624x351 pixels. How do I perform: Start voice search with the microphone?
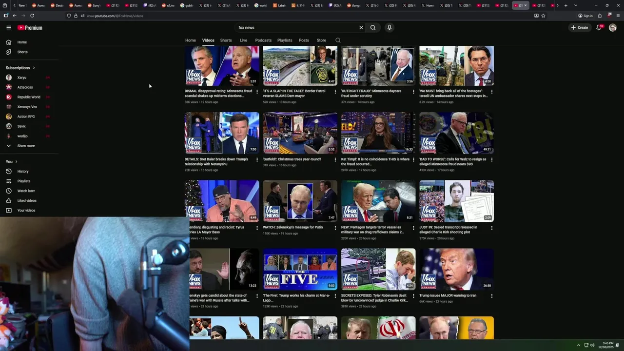tap(389, 28)
